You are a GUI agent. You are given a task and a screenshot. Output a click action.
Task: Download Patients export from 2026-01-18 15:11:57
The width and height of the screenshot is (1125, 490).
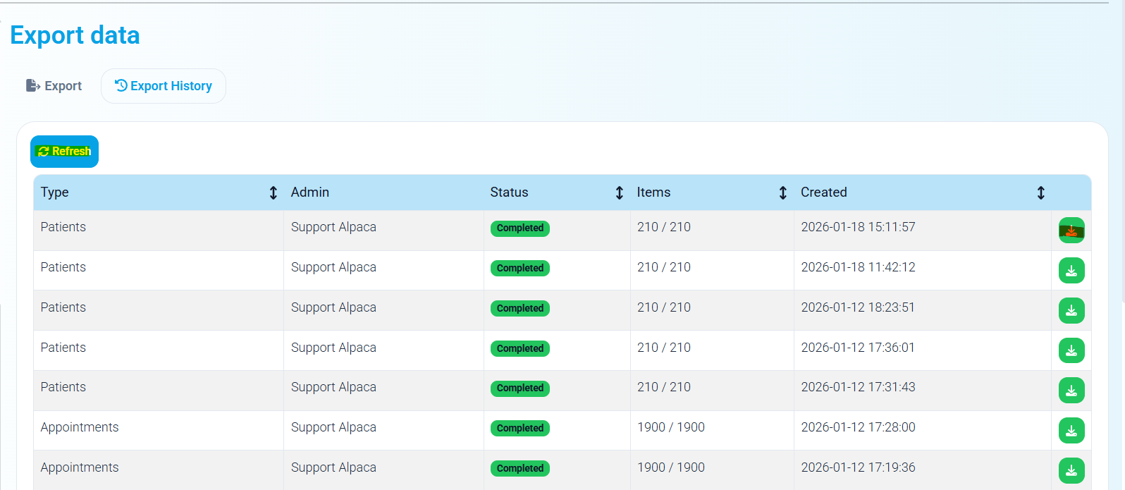click(1071, 231)
